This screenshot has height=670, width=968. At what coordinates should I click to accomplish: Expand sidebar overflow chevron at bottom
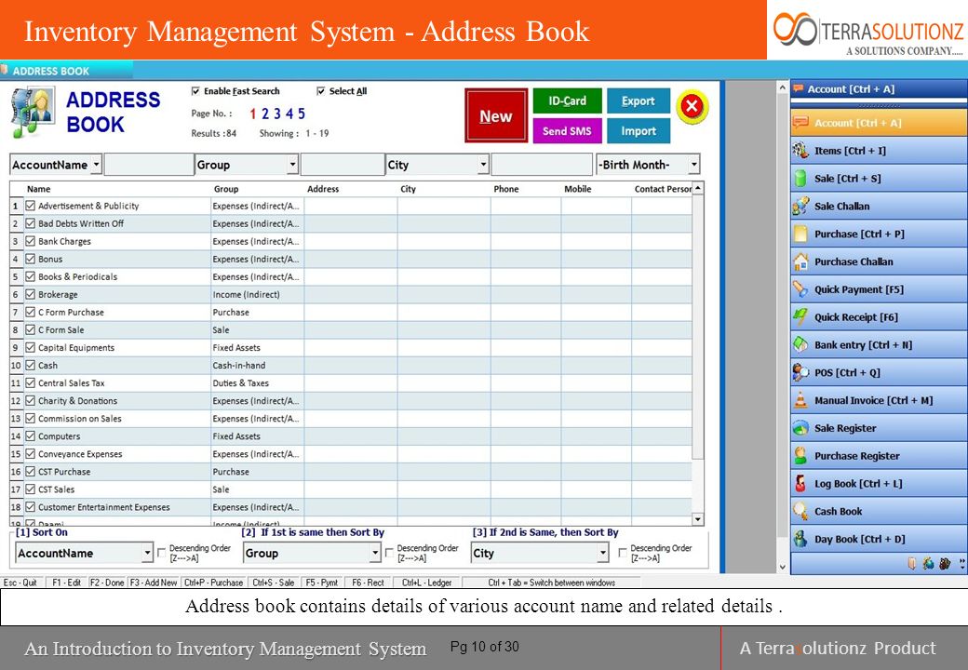tap(961, 563)
